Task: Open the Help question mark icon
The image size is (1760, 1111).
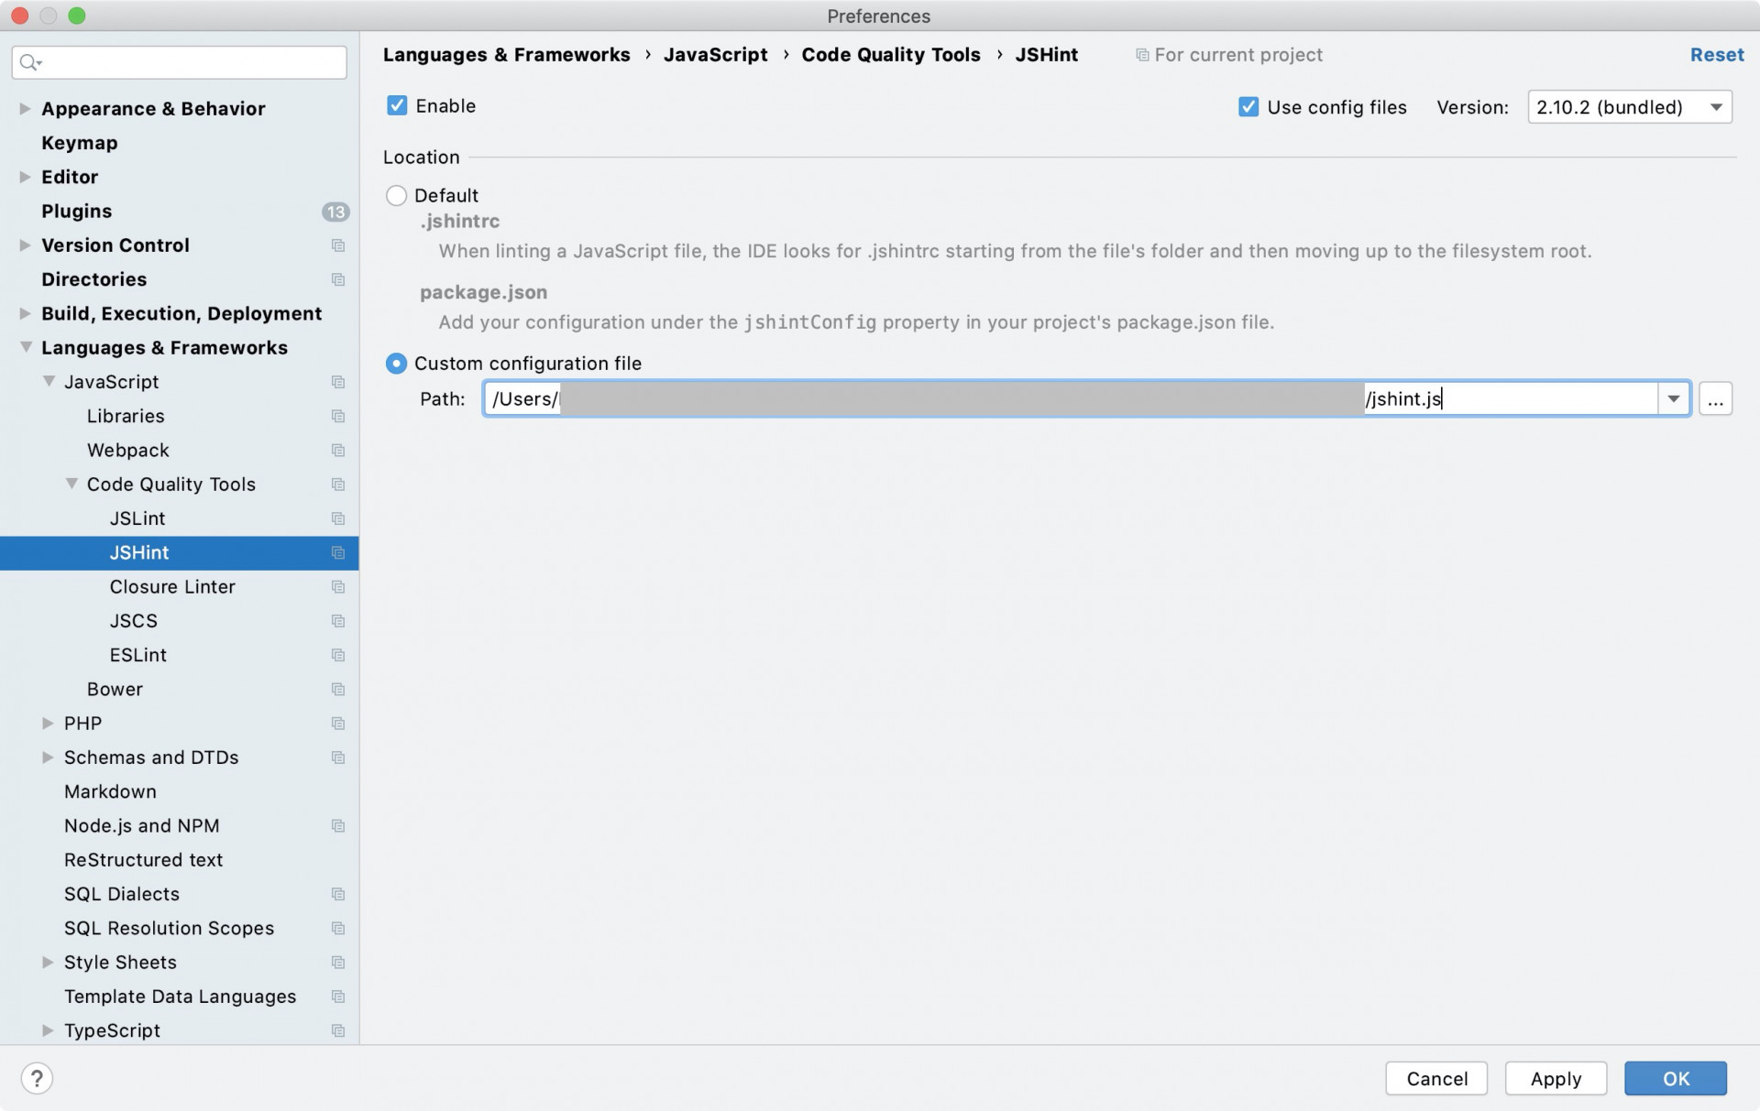Action: (x=37, y=1078)
